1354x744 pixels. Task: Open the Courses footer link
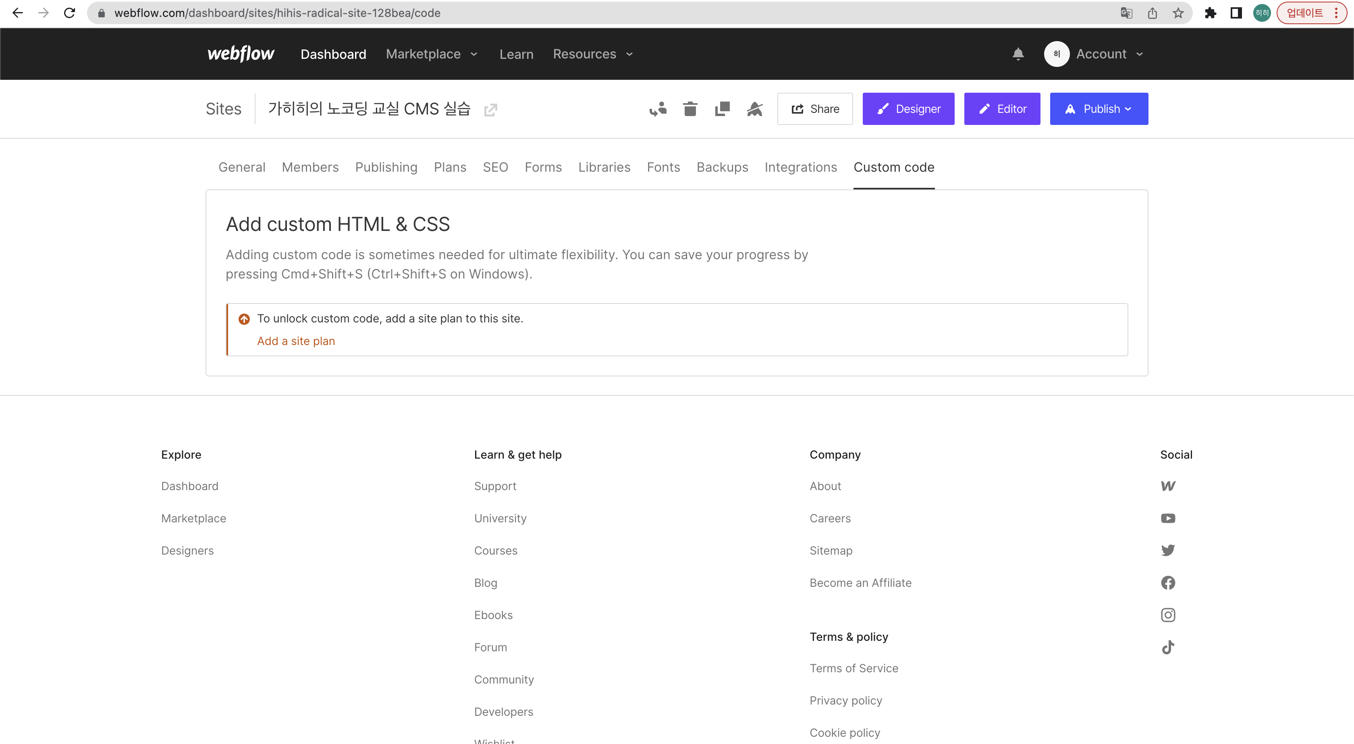(496, 551)
